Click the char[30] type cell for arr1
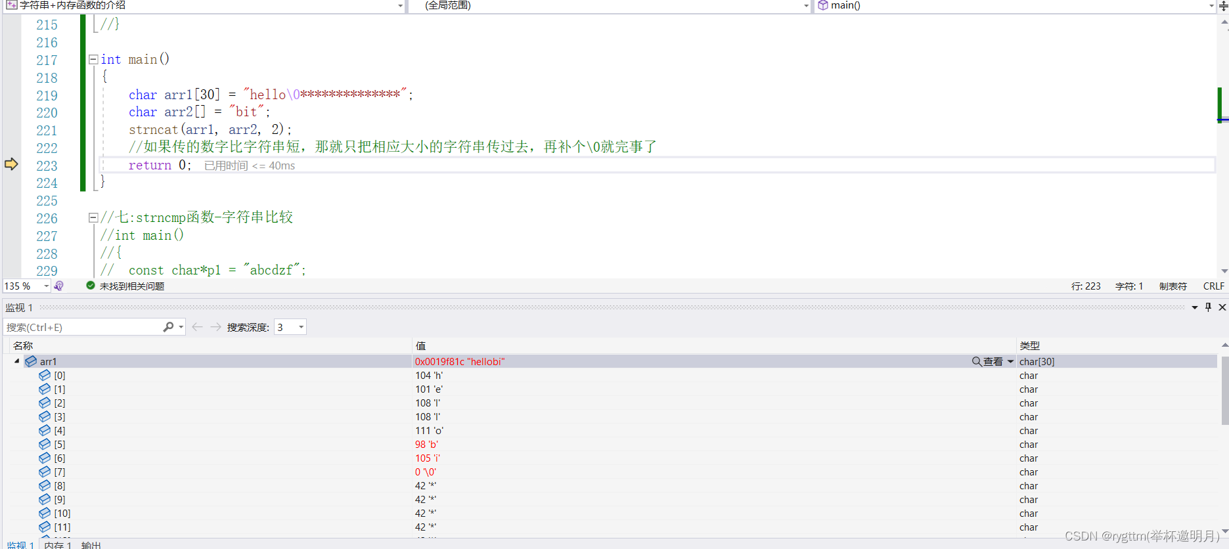 (x=1037, y=362)
